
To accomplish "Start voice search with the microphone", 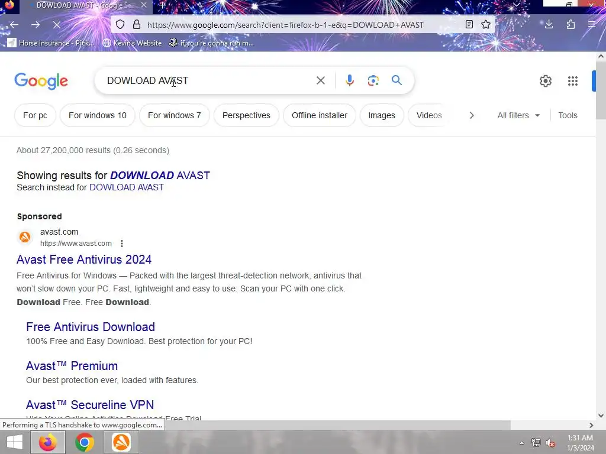I will click(x=349, y=80).
